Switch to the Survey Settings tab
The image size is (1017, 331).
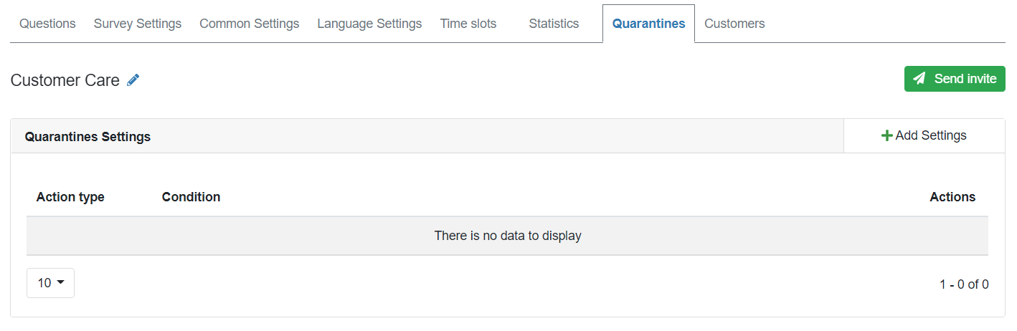pyautogui.click(x=138, y=24)
